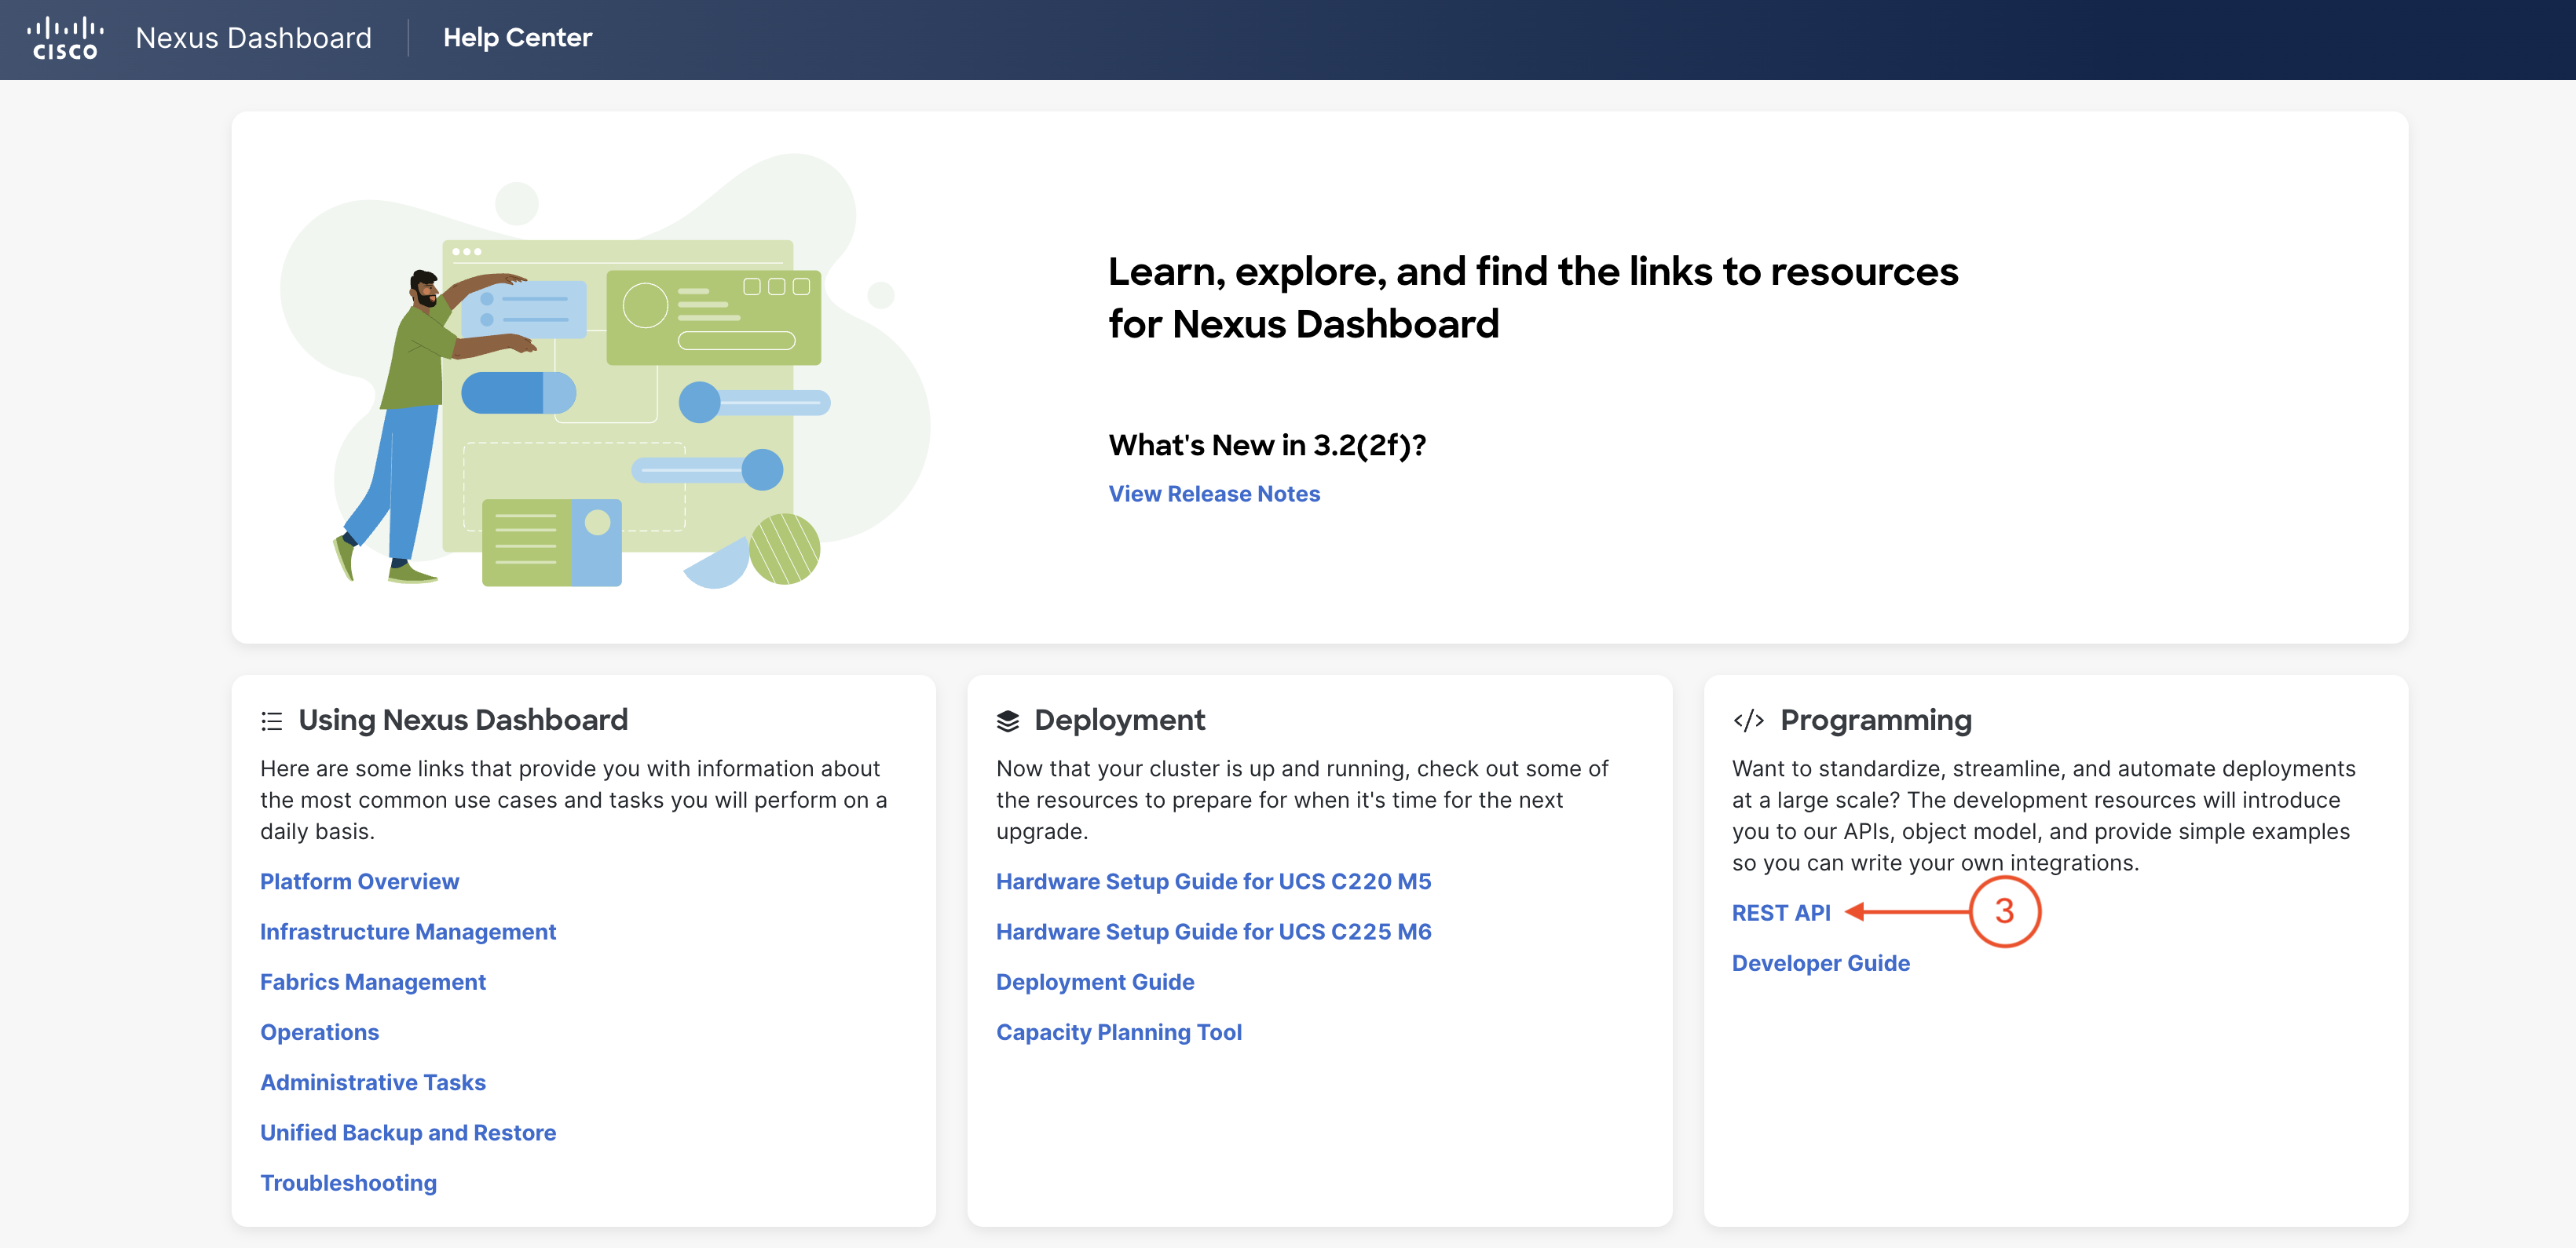Click the Cisco logo in header
The image size is (2576, 1248).
(65, 38)
